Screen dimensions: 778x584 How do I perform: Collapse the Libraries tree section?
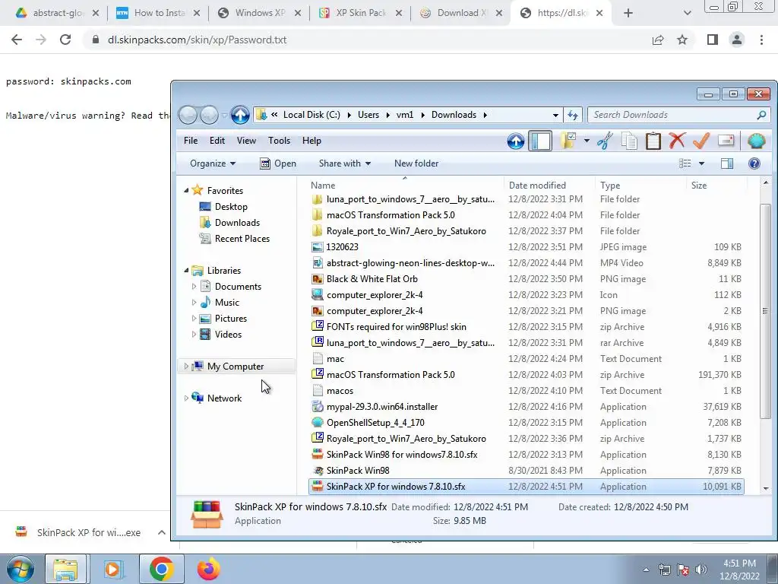(x=187, y=271)
